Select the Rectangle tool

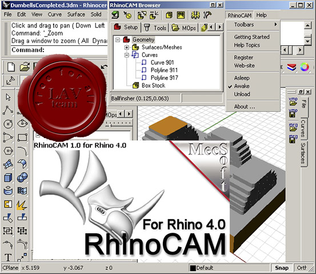(x=22, y=138)
